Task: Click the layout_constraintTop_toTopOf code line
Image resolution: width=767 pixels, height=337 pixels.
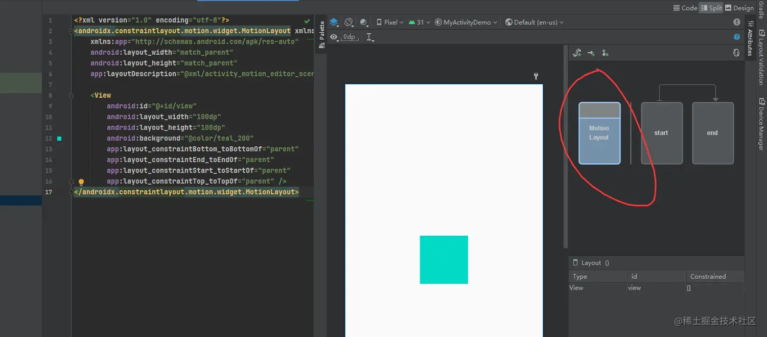Action: [196, 181]
